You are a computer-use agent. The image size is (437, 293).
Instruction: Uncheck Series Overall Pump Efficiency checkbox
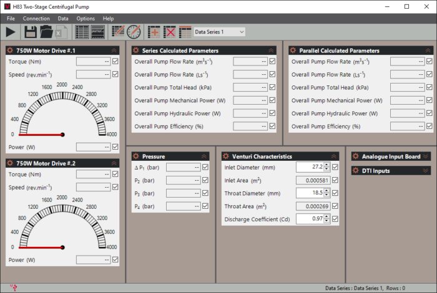[x=272, y=126]
